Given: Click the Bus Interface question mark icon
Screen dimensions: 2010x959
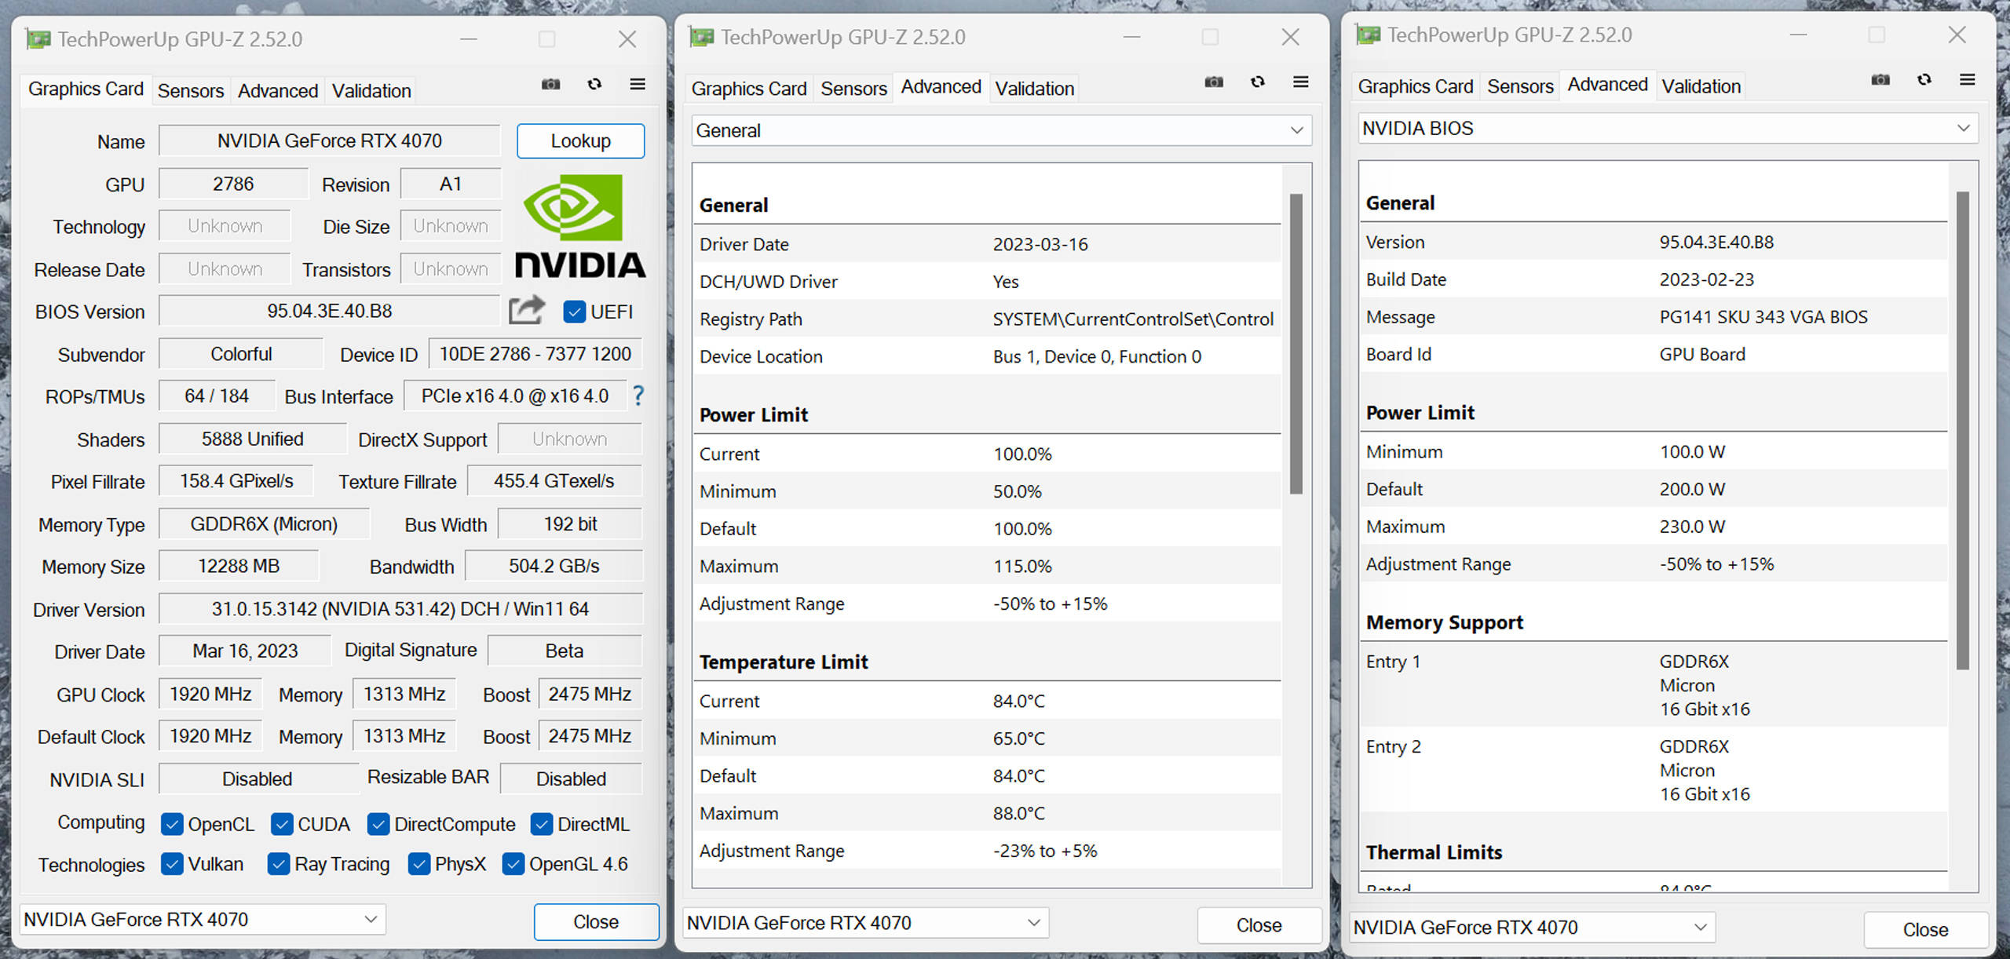Looking at the screenshot, I should (638, 396).
